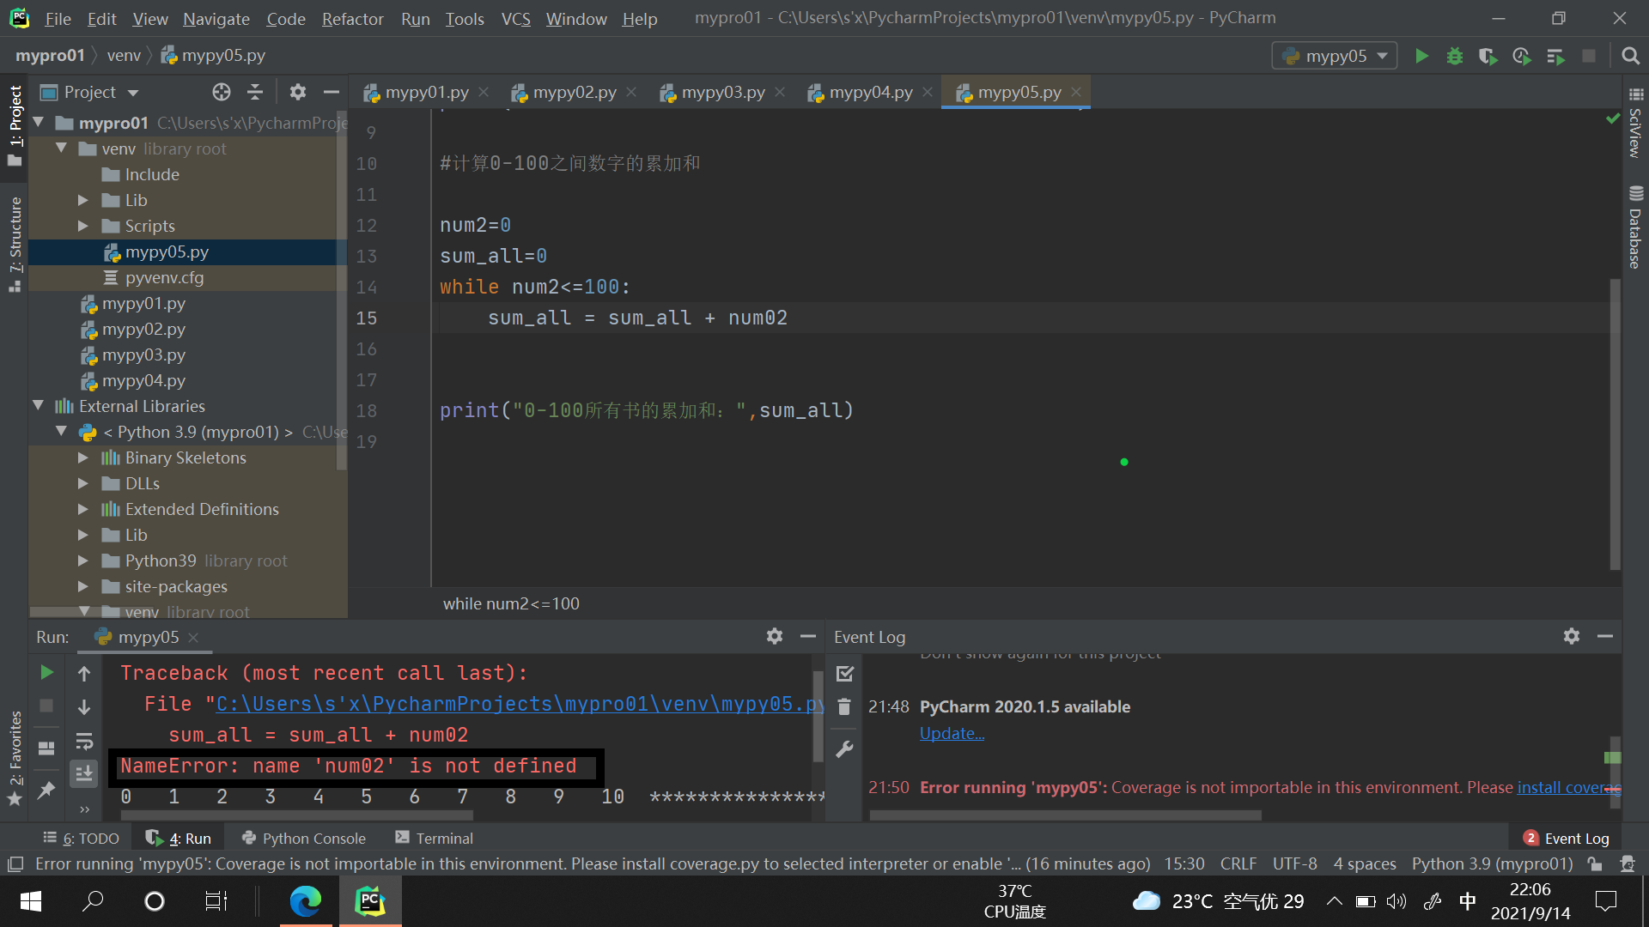Open the Event Log panel gear menu
The height and width of the screenshot is (927, 1649).
pos(1572,636)
